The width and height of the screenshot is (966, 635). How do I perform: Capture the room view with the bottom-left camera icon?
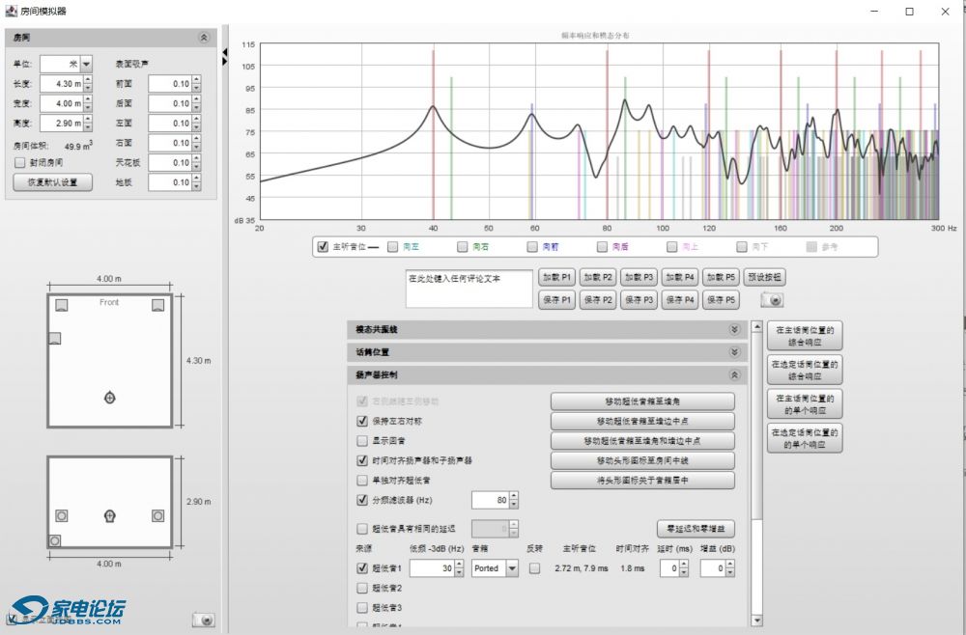[203, 619]
